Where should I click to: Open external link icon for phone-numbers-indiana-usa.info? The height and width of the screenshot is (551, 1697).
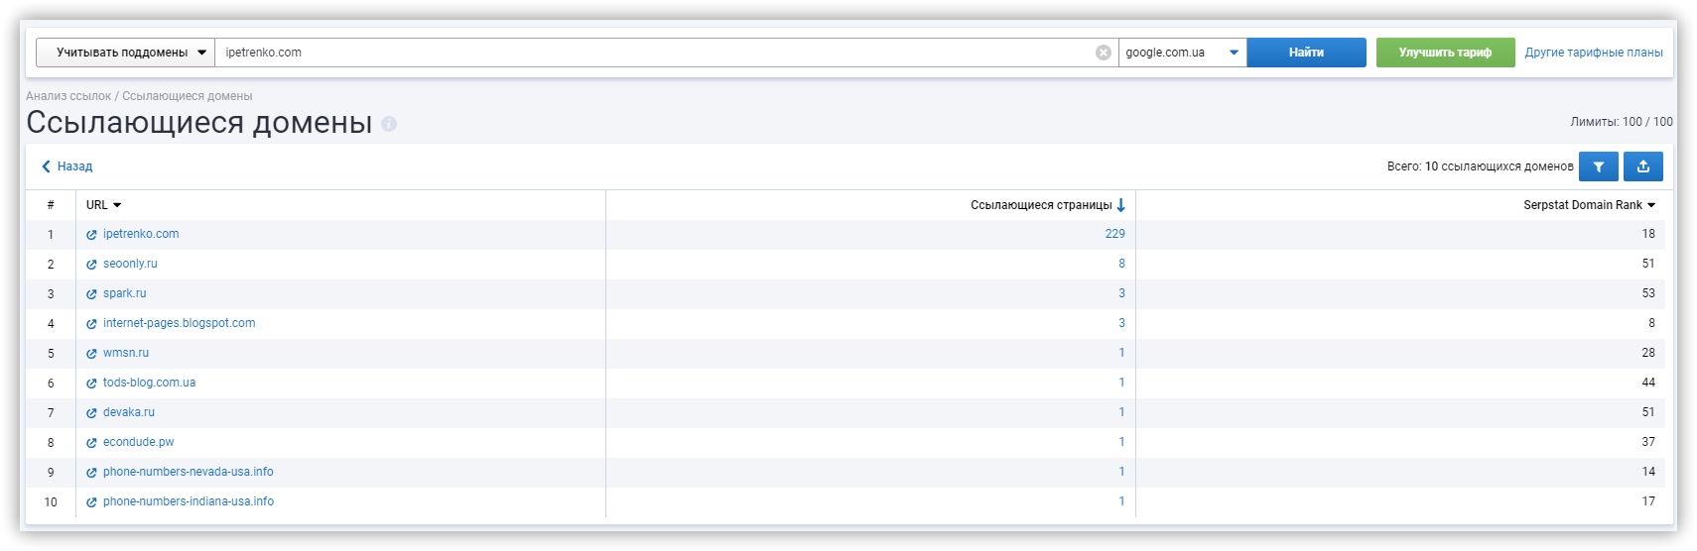tap(91, 502)
